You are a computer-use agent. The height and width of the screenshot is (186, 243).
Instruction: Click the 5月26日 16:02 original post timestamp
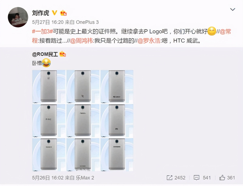48,178
